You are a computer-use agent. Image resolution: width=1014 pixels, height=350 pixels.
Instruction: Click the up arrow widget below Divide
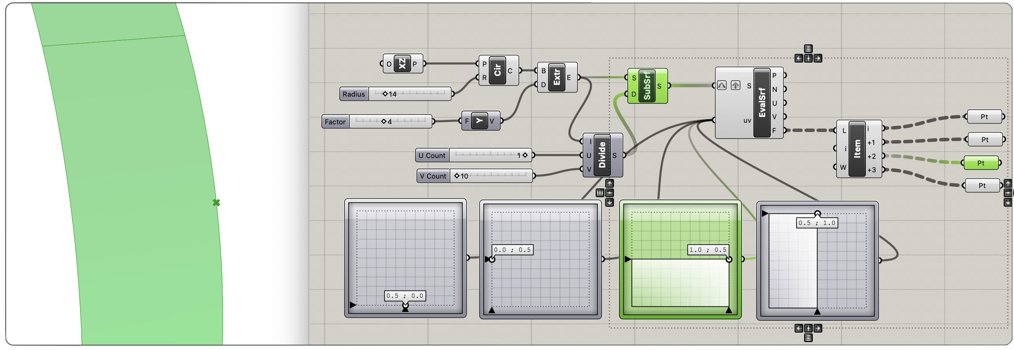pyautogui.click(x=610, y=183)
